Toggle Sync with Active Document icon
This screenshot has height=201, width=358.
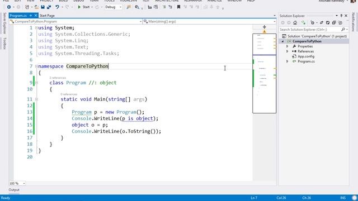pos(322,23)
